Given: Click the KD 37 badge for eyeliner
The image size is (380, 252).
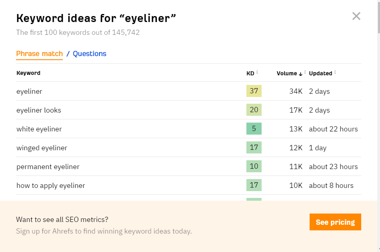Looking at the screenshot, I should pyautogui.click(x=254, y=91).
